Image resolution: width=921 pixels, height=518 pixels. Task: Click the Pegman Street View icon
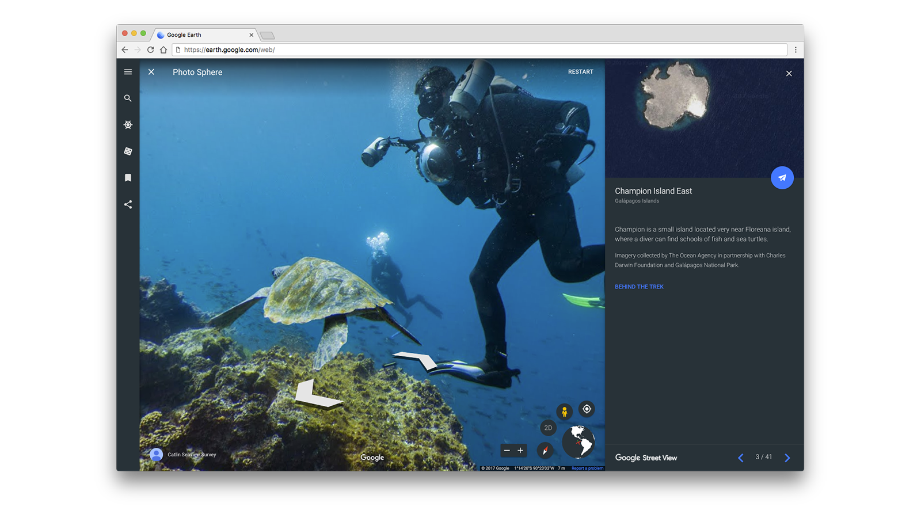[565, 412]
